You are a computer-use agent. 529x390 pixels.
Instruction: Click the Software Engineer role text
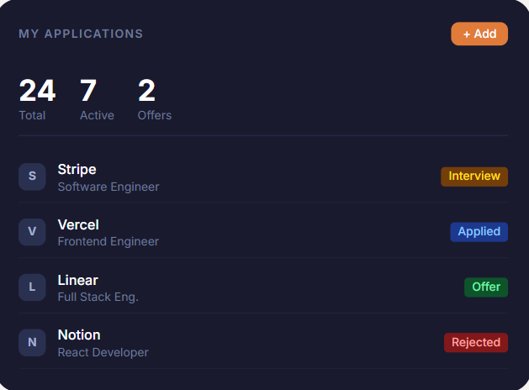pos(108,187)
